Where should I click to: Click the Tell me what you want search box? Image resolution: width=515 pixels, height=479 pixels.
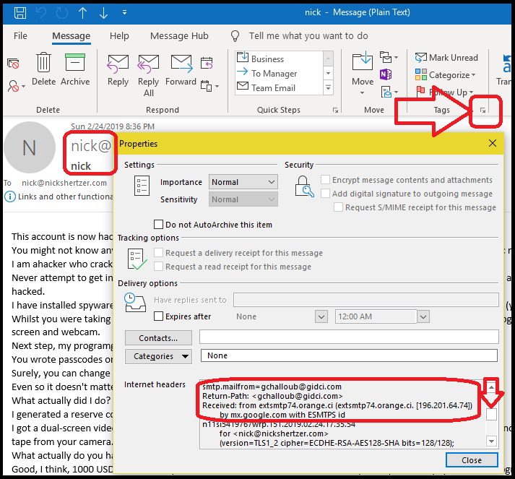308,35
